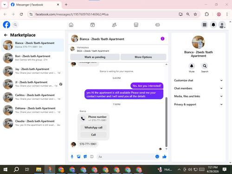Image resolution: width=232 pixels, height=174 pixels.
Task: Go to Facebook Home icon
Action: pyautogui.click(x=71, y=25)
